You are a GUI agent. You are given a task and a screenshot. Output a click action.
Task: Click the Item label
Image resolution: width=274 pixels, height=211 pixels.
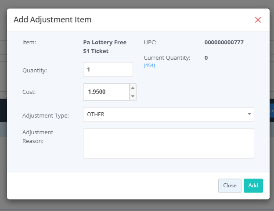pos(29,43)
